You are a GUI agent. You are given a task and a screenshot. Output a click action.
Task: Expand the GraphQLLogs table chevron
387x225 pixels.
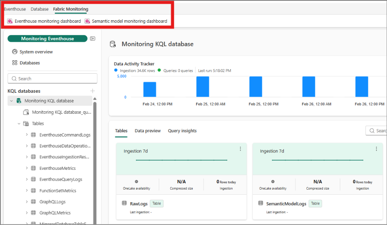(x=27, y=201)
